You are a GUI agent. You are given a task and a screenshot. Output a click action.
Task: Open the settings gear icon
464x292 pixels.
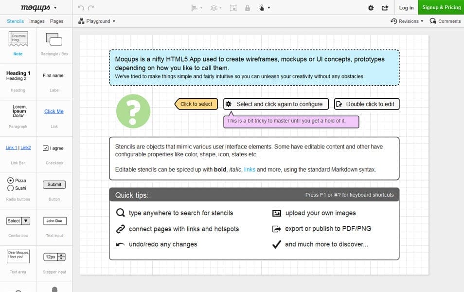click(x=370, y=7)
